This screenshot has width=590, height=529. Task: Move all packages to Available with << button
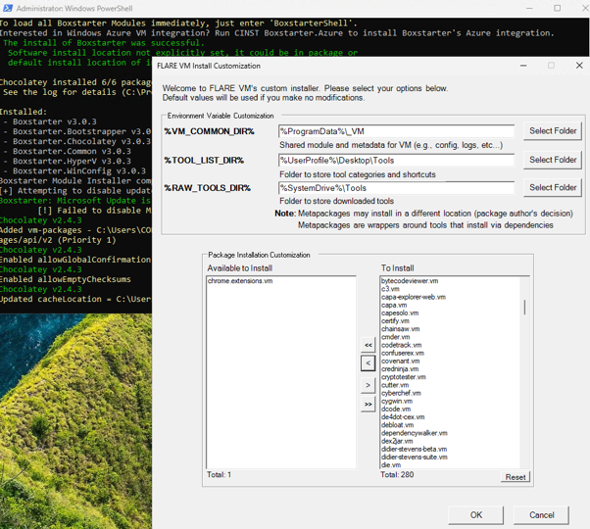(368, 345)
